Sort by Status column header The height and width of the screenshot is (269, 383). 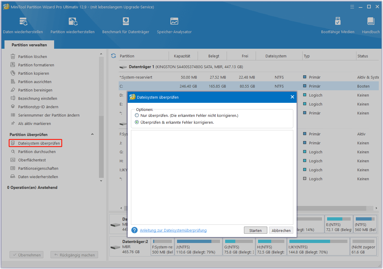[368, 56]
